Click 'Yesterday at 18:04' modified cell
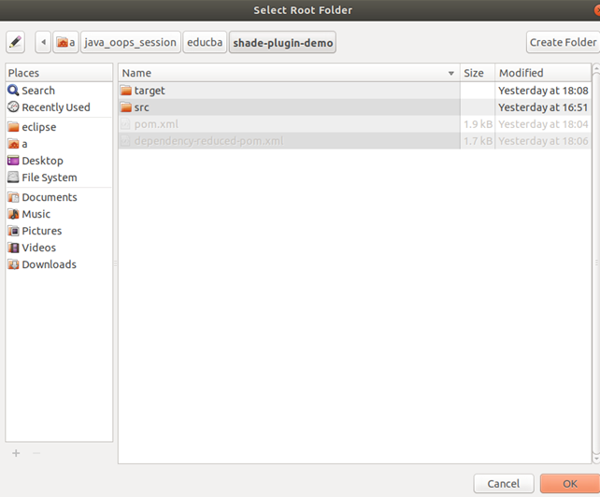This screenshot has width=600, height=497. tap(543, 124)
